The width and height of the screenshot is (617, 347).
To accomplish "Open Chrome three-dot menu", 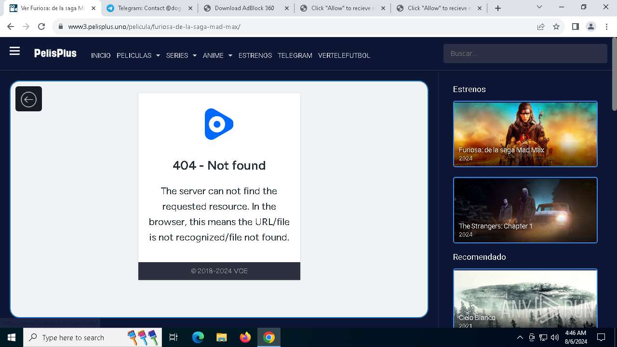I will (606, 27).
